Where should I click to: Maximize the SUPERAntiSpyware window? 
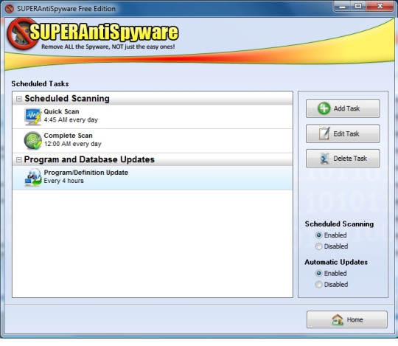point(358,7)
